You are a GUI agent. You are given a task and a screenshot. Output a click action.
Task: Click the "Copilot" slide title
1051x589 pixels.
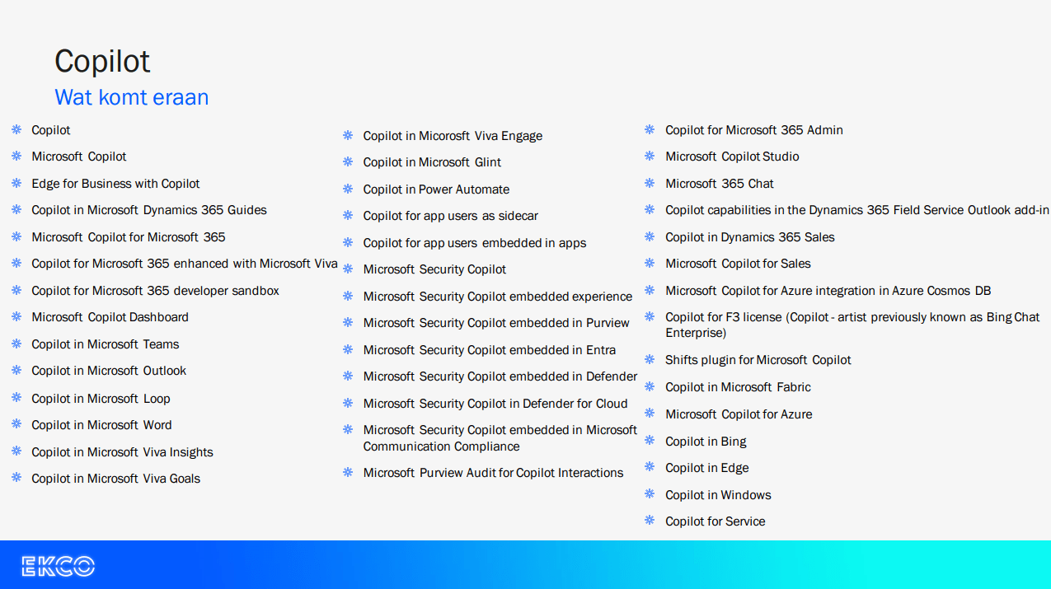(102, 61)
